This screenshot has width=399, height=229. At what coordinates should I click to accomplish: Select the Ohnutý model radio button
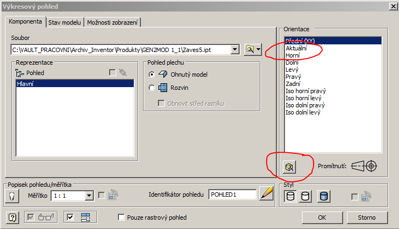pos(152,74)
